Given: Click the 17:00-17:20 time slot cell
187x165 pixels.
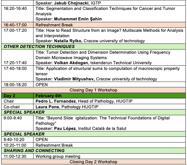Looking at the screenshot, I should (x=15, y=30).
